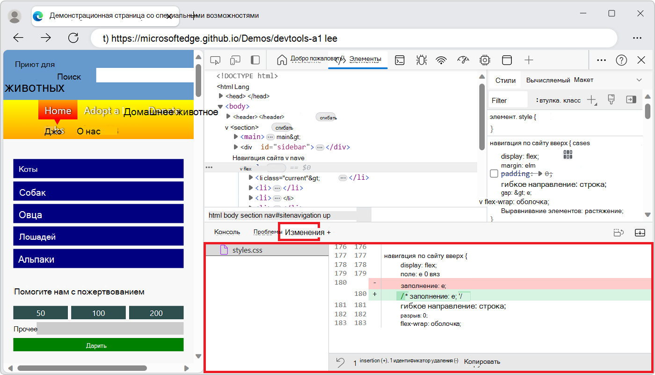
Task: Expand the div id sidebar node
Action: point(236,147)
